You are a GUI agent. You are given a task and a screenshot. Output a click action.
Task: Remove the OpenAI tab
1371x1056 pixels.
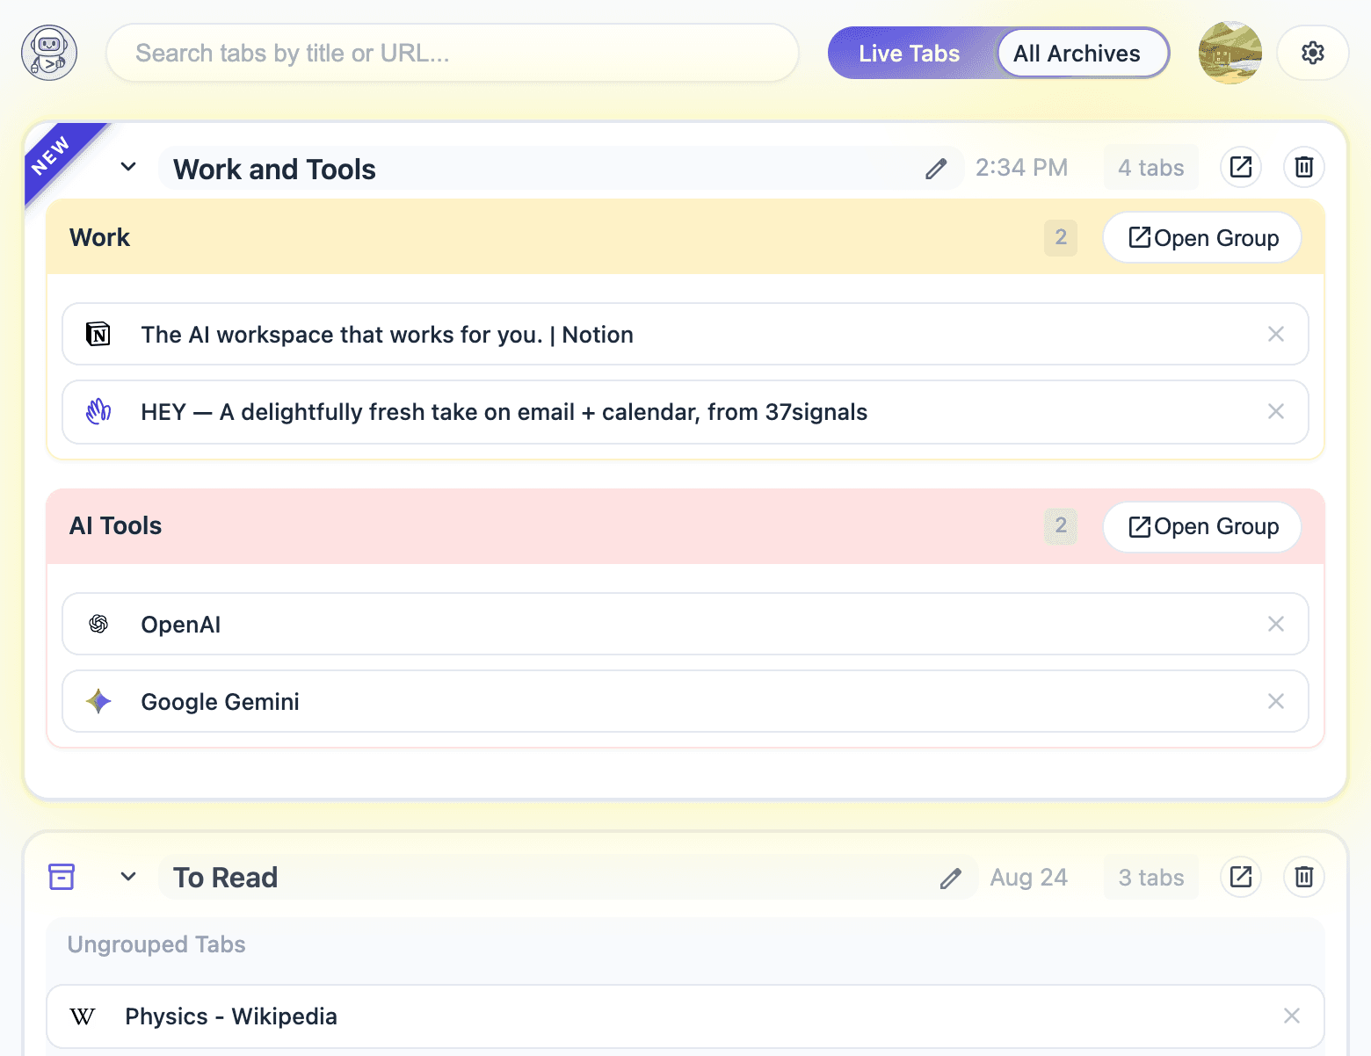[1276, 624]
